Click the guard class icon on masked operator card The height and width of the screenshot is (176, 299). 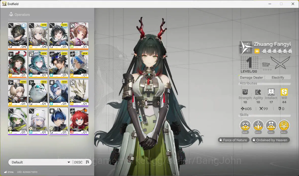click(11, 25)
